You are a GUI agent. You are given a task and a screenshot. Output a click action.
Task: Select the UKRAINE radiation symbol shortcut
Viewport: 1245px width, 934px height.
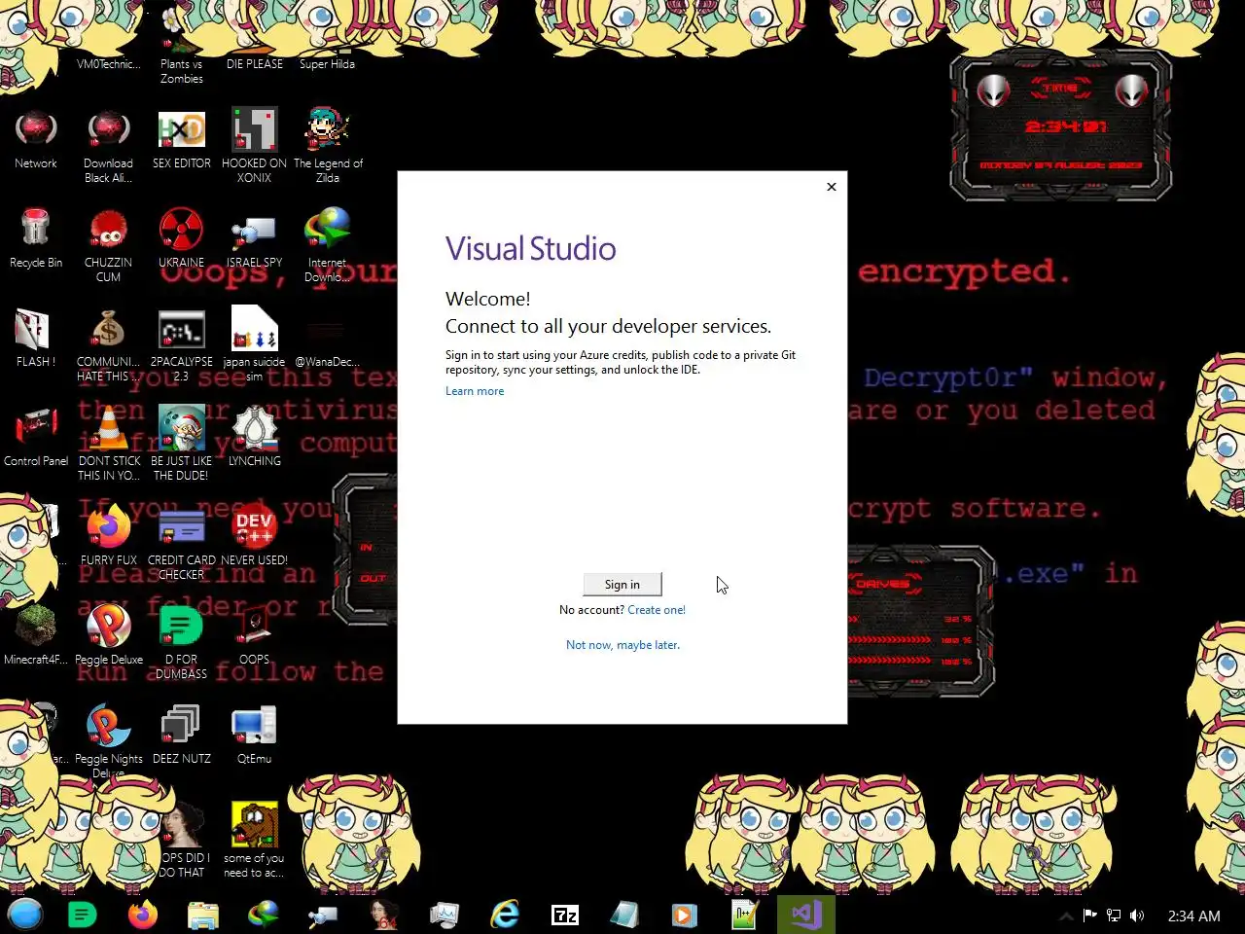[x=182, y=238]
